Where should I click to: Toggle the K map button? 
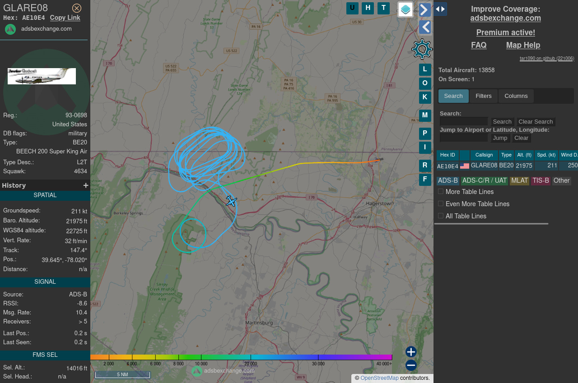point(425,97)
